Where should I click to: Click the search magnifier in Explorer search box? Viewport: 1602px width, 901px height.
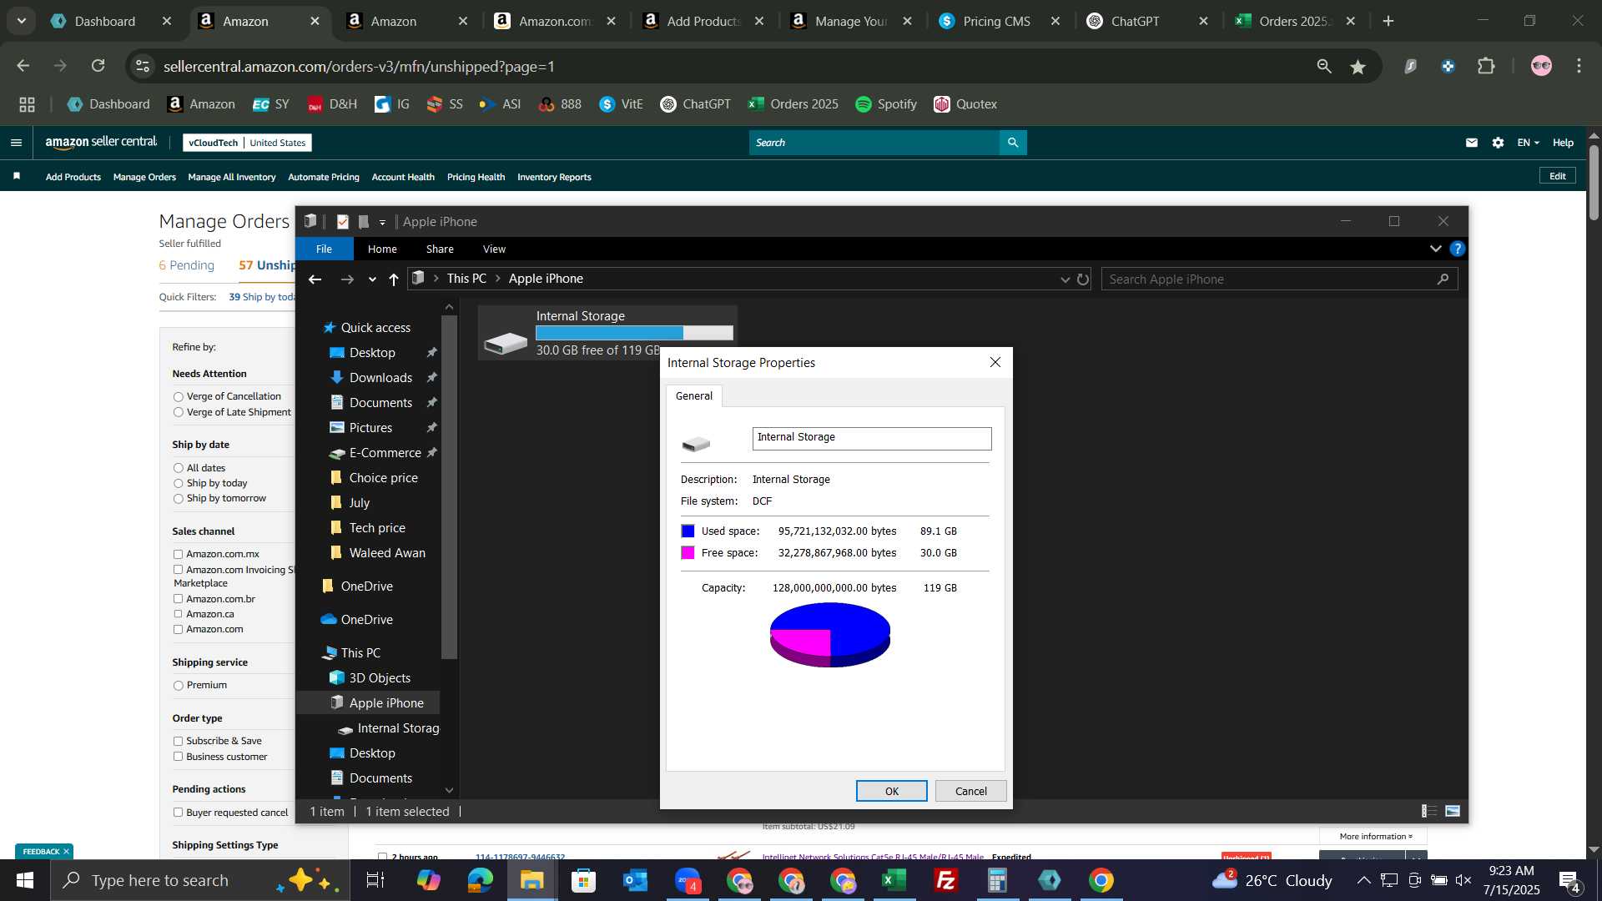[1443, 279]
